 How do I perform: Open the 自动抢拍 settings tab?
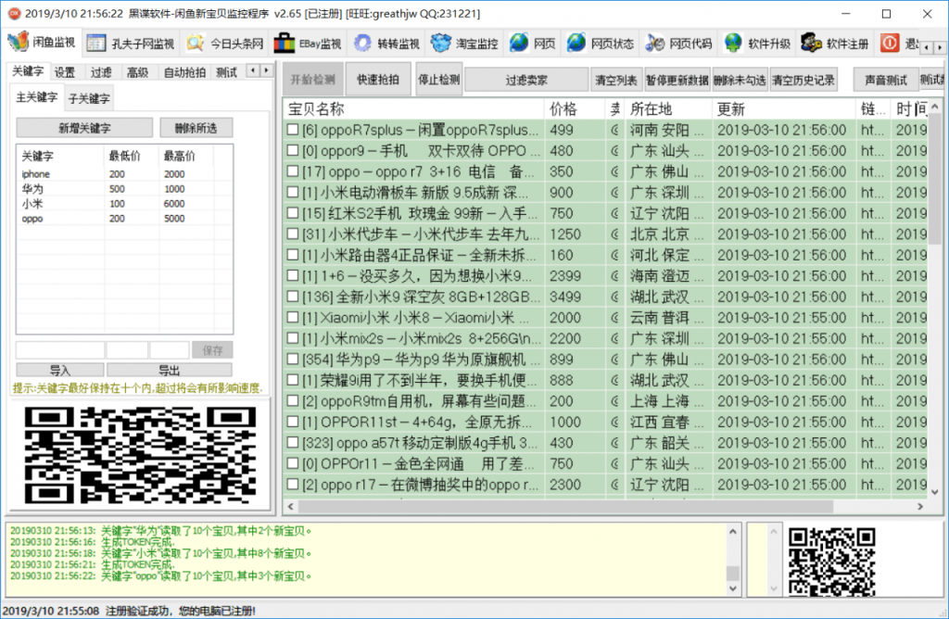[183, 72]
